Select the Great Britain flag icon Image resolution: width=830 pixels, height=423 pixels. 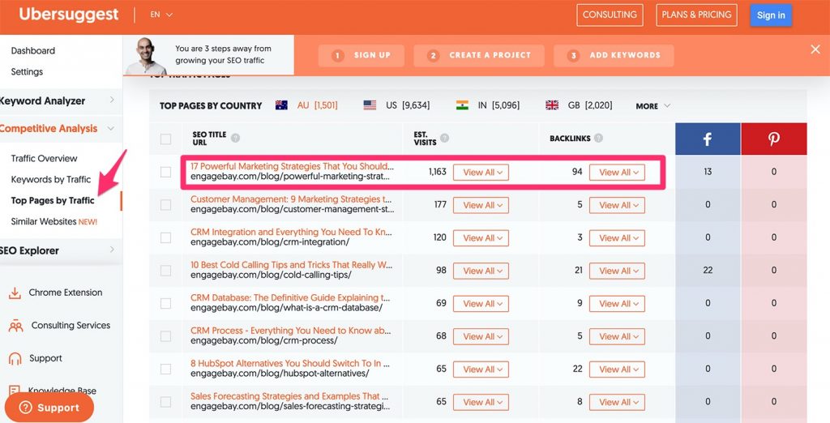552,105
